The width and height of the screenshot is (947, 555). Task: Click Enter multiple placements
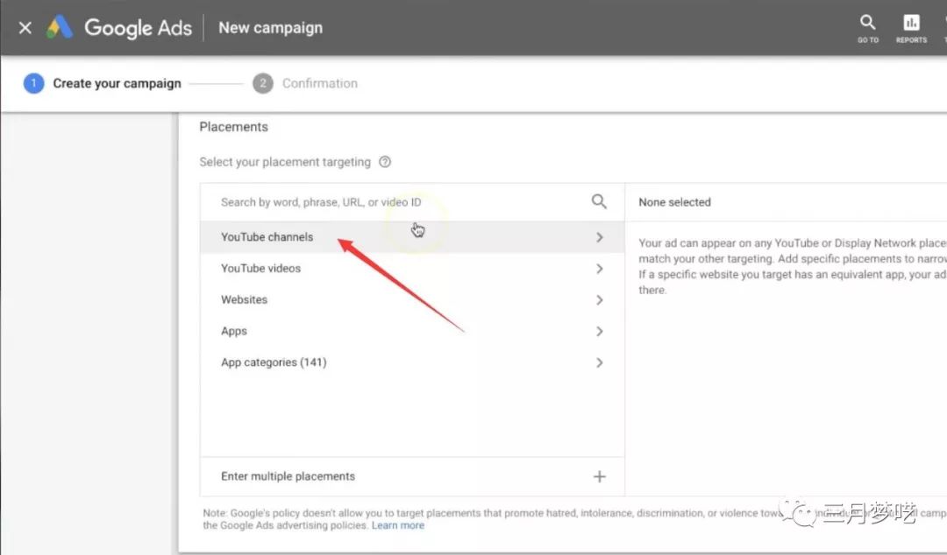(x=288, y=476)
